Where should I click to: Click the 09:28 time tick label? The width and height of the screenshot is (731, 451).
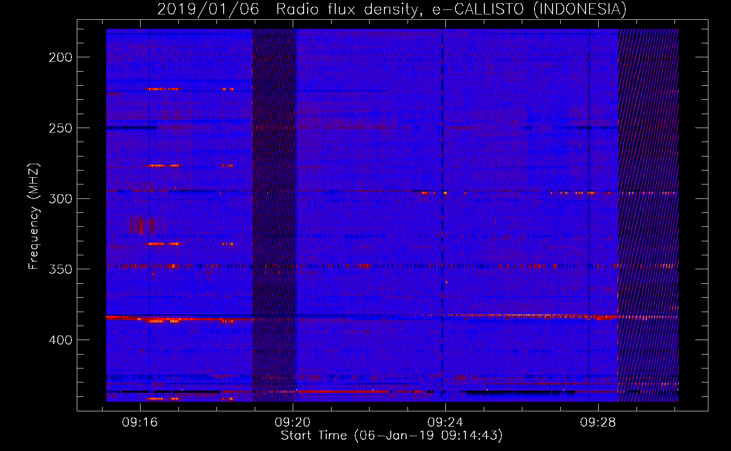(598, 422)
